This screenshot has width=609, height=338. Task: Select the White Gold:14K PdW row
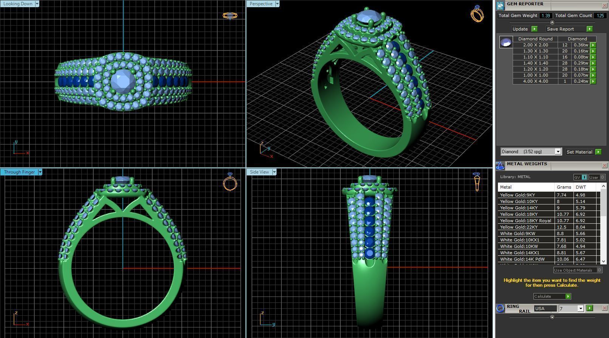click(x=549, y=259)
